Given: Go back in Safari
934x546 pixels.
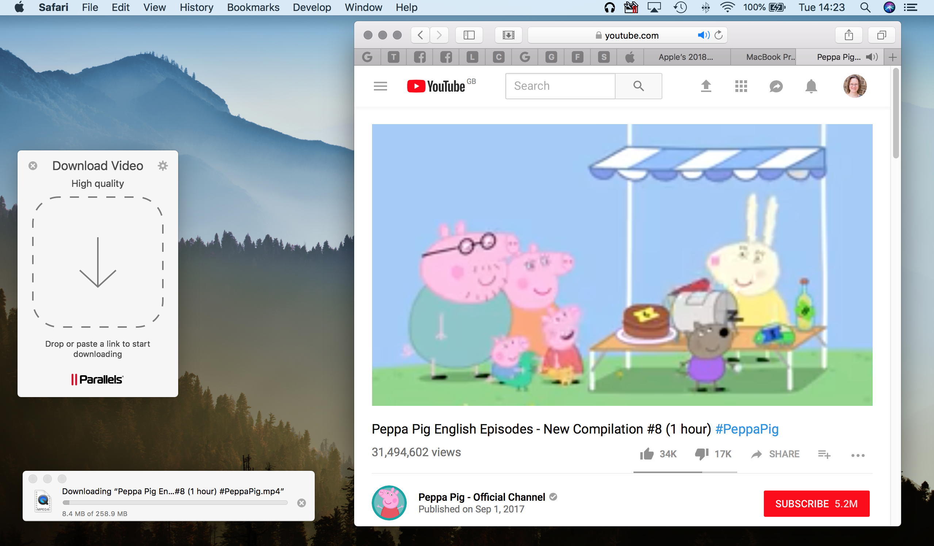Looking at the screenshot, I should click(x=420, y=35).
